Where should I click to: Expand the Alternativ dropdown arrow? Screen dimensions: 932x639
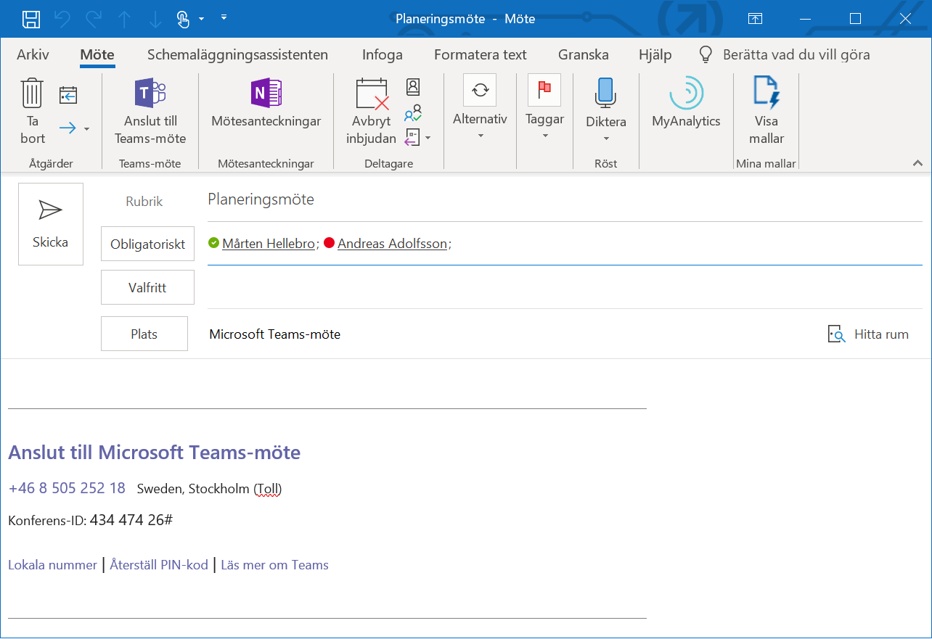point(480,136)
